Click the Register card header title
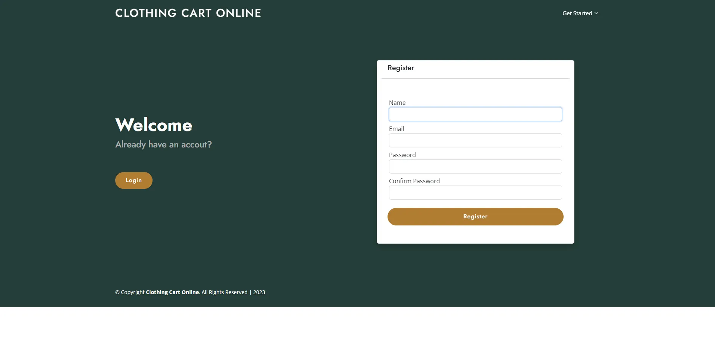 401,68
